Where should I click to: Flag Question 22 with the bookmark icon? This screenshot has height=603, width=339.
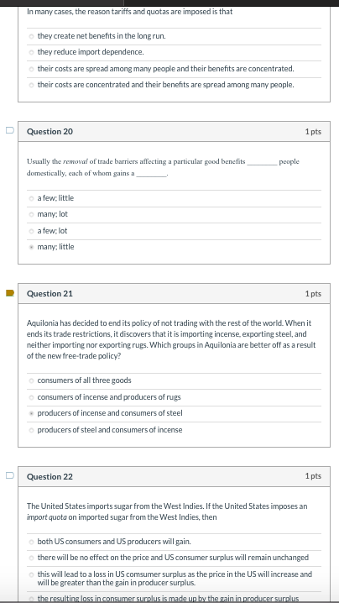10,475
